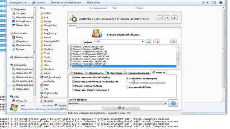Click editions list scrollbar down arrow
The height and width of the screenshot is (129, 230).
tap(178, 67)
